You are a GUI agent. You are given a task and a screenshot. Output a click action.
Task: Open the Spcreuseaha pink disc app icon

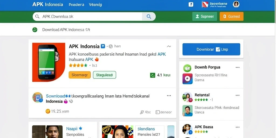point(188,79)
